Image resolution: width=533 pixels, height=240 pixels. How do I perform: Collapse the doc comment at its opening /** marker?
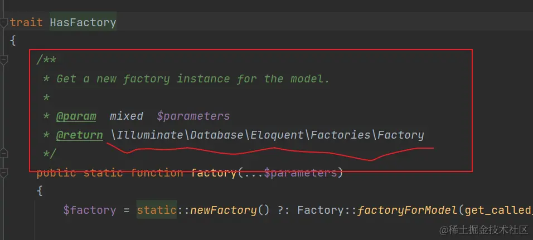[x=3, y=61]
